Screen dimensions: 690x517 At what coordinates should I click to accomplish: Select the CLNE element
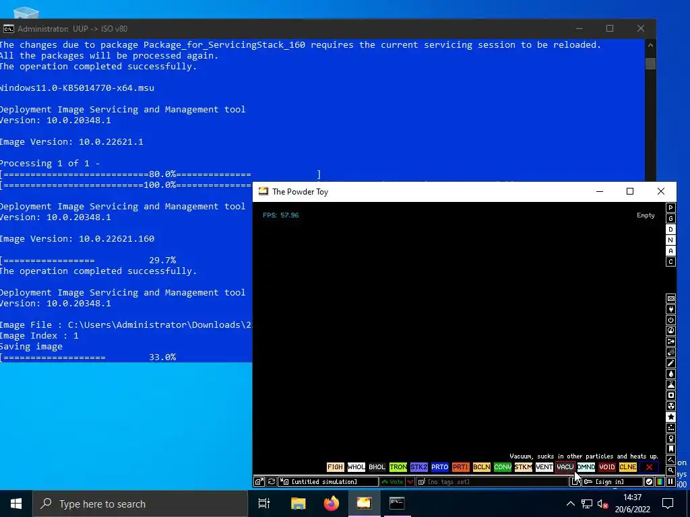click(x=628, y=467)
